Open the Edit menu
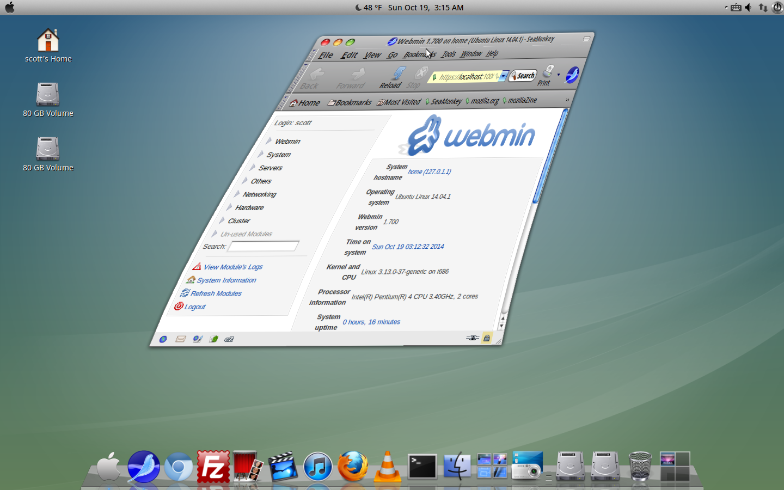 (349, 55)
